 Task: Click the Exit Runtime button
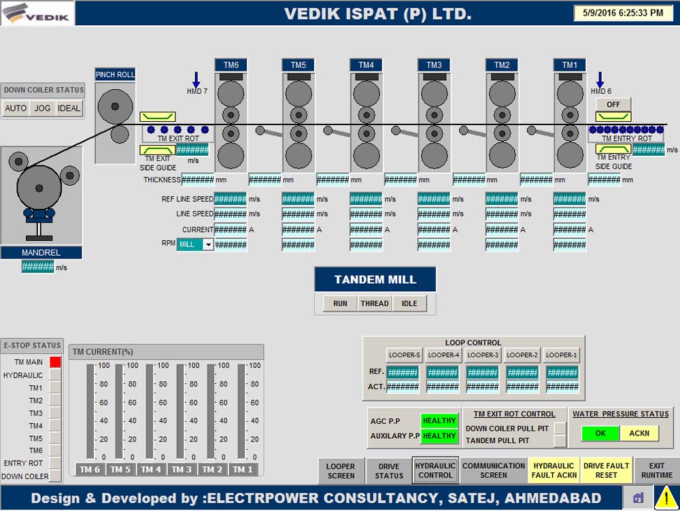tap(657, 470)
